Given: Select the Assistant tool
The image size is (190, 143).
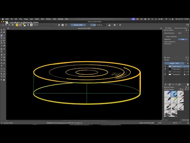Looking at the screenshot, I should (x=2, y=63).
